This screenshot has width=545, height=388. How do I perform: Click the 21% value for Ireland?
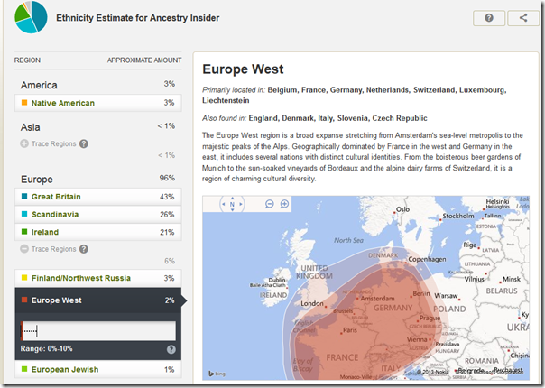(x=167, y=232)
